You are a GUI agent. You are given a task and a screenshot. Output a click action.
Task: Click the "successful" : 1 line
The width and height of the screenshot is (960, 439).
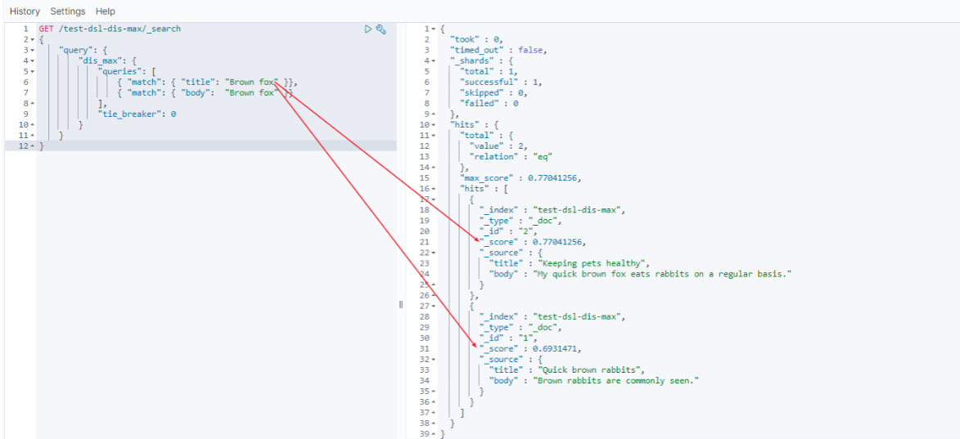click(501, 82)
